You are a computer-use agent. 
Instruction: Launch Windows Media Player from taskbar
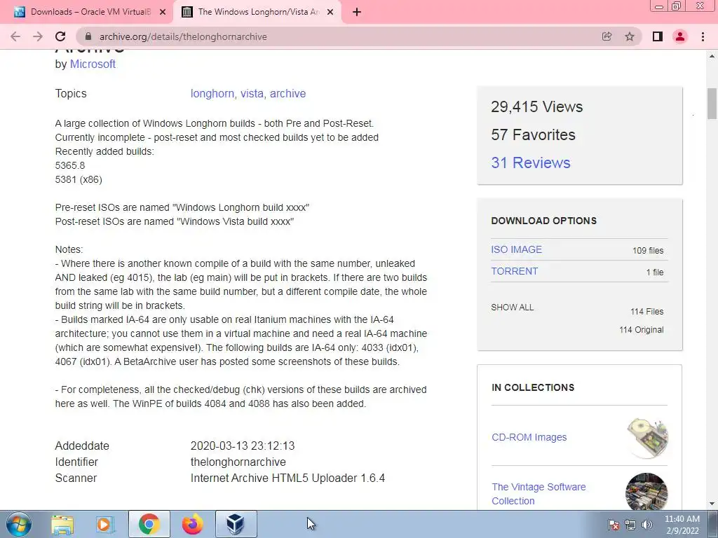click(x=105, y=524)
